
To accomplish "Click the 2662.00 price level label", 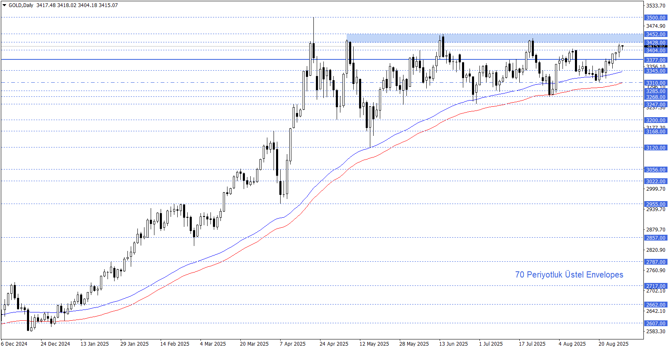I will [656, 305].
